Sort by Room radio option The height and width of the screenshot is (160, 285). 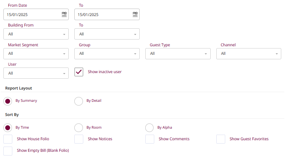pyautogui.click(x=79, y=128)
